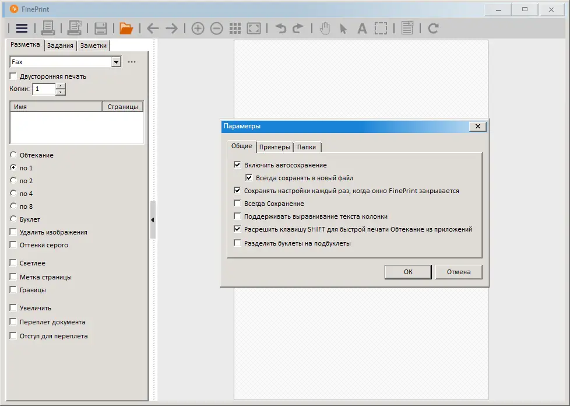Enable Переплет документа checkbox

click(x=13, y=321)
